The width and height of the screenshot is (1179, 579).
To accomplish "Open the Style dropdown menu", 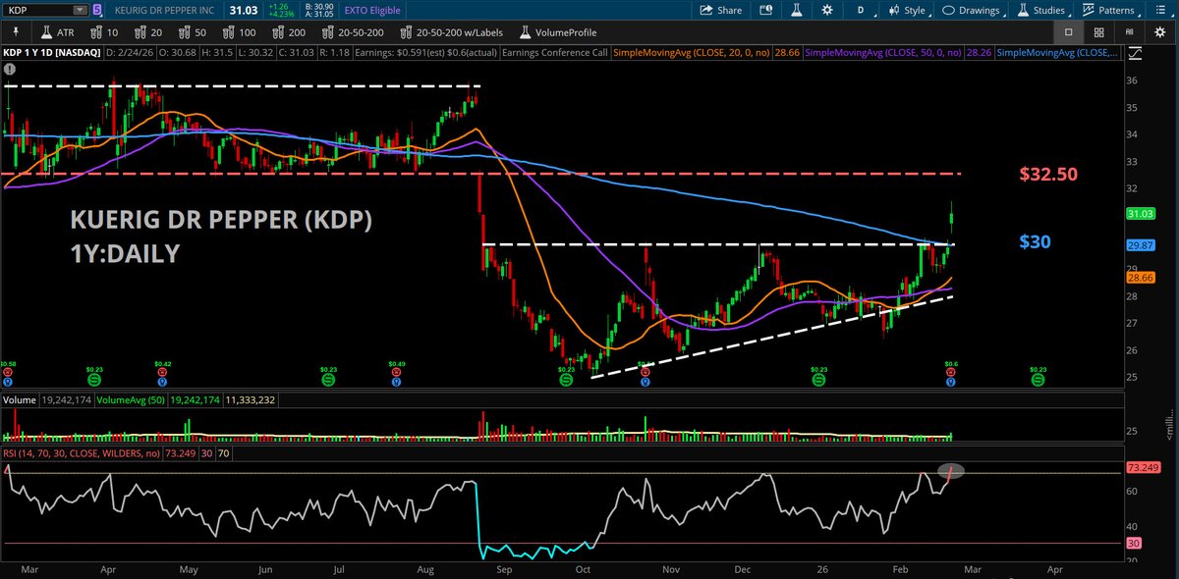I will pyautogui.click(x=907, y=10).
